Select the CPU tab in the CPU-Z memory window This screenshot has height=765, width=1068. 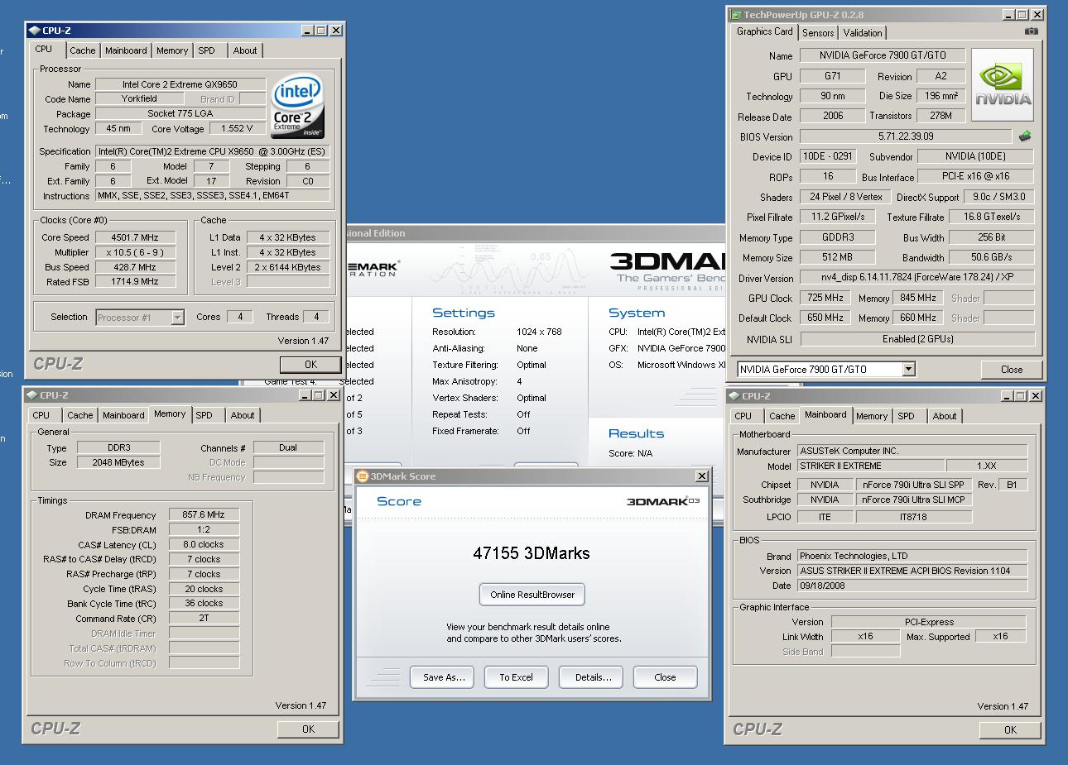(x=41, y=415)
